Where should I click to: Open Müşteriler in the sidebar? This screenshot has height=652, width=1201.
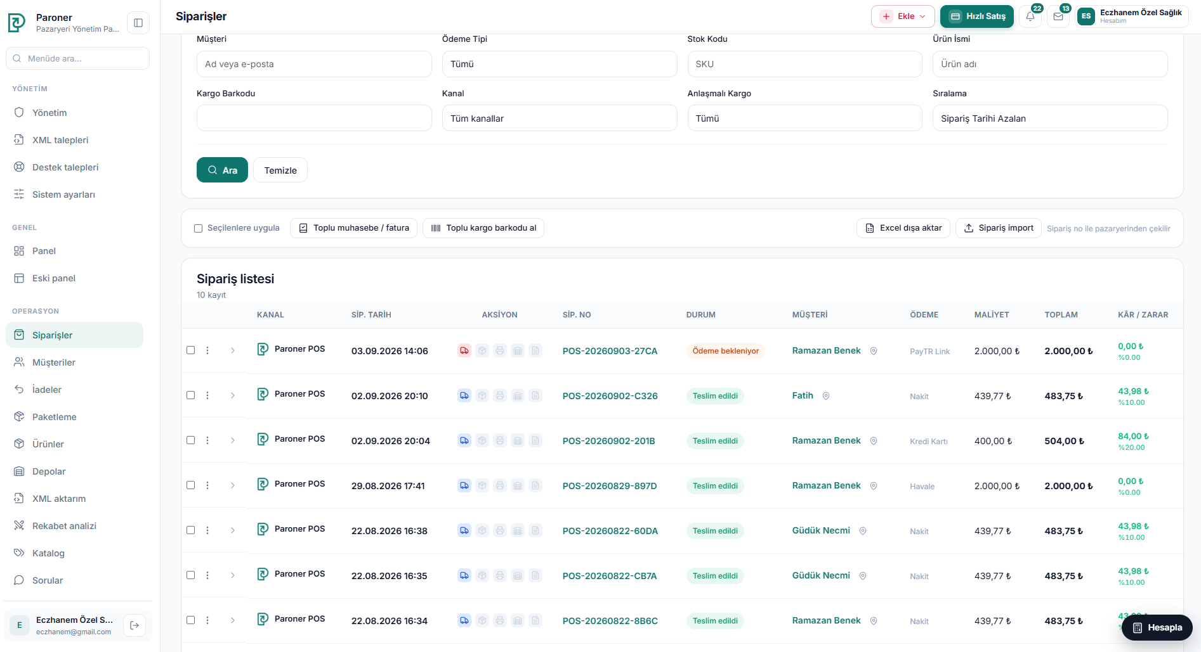click(x=75, y=362)
